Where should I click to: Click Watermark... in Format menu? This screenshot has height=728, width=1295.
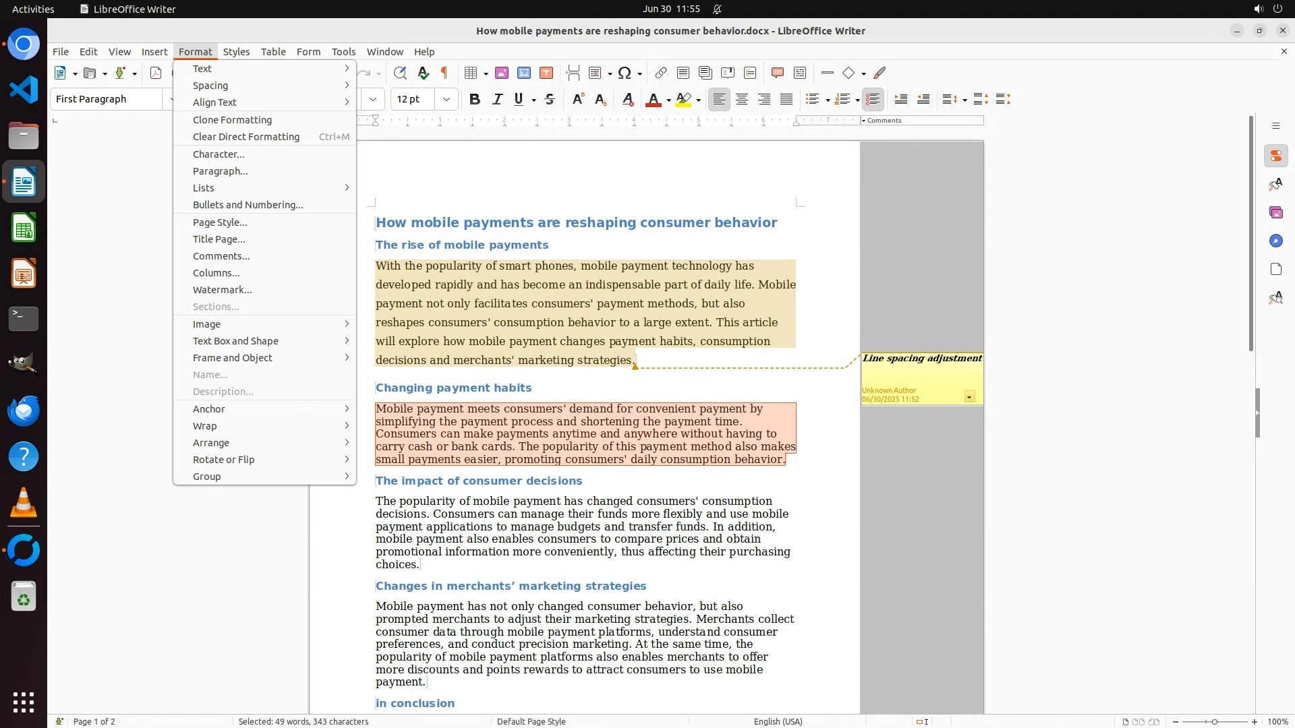pyautogui.click(x=223, y=290)
